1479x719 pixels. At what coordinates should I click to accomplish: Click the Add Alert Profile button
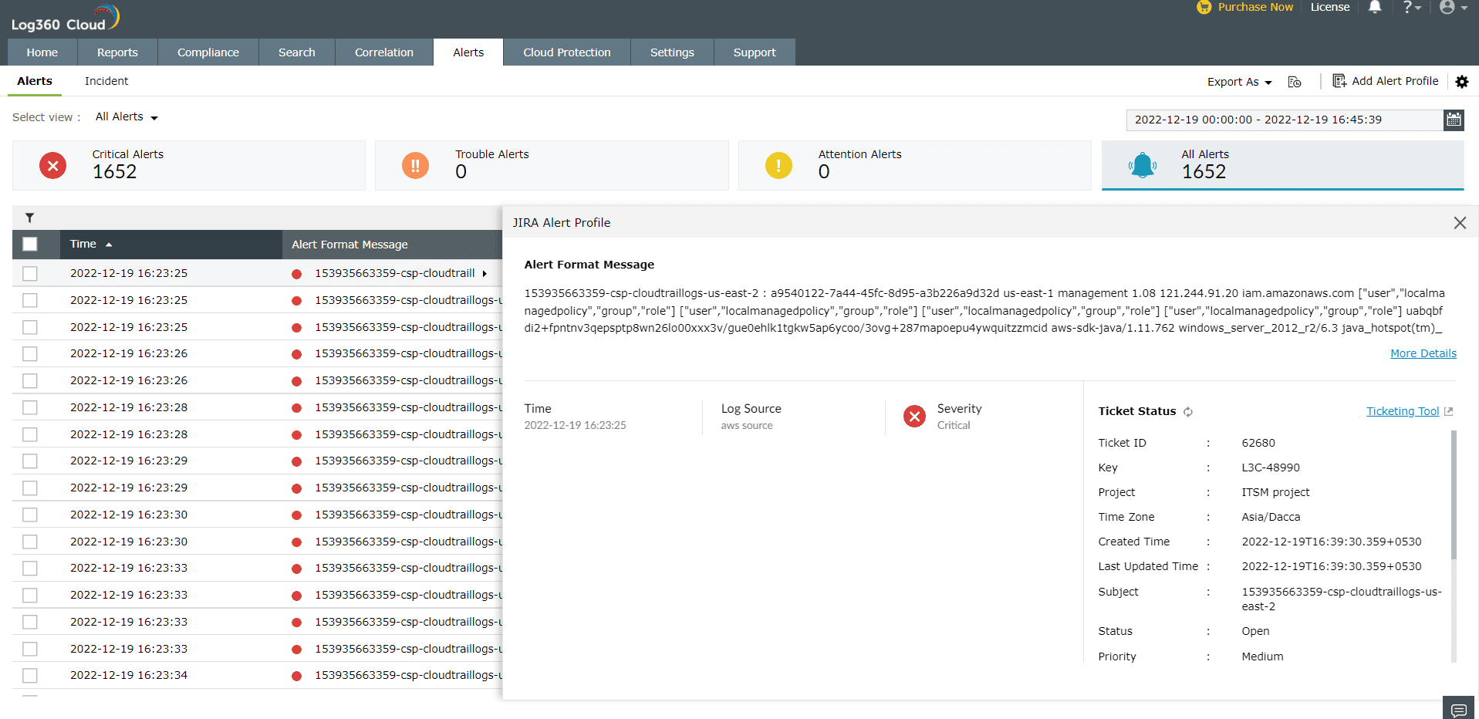(x=1386, y=80)
